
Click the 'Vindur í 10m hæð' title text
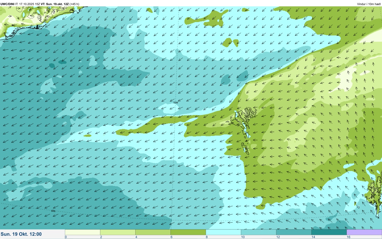[369, 4]
